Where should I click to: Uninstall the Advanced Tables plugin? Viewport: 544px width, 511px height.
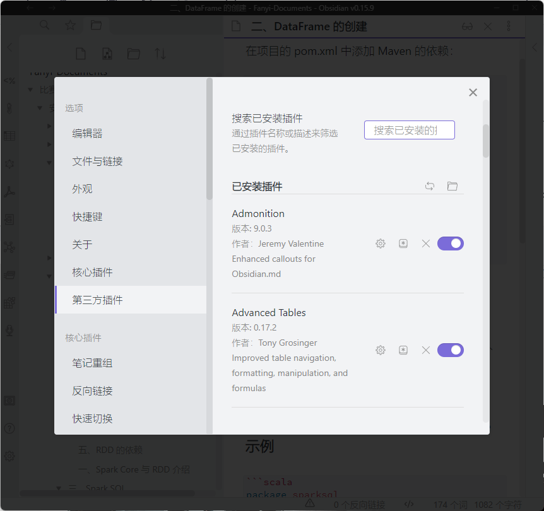point(426,350)
